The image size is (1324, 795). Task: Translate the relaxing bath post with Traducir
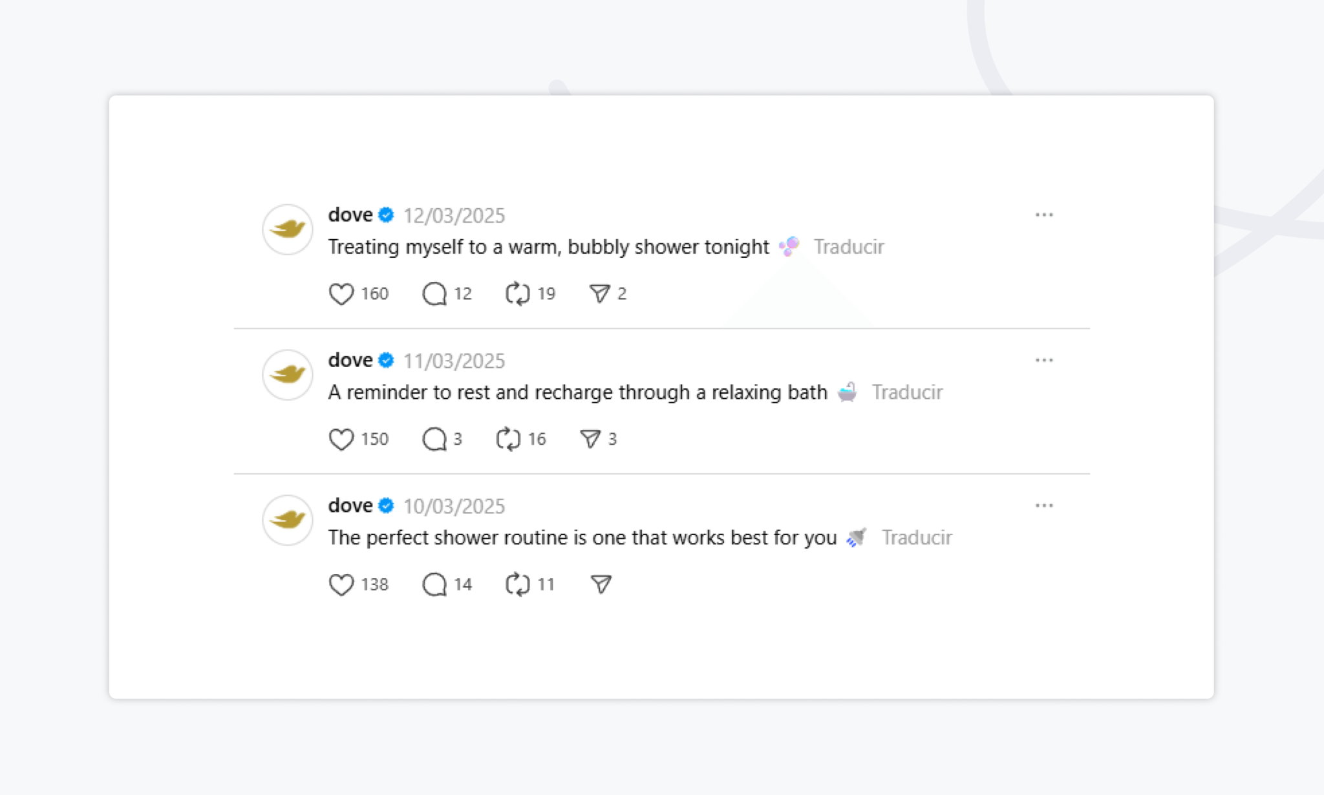[x=907, y=392]
